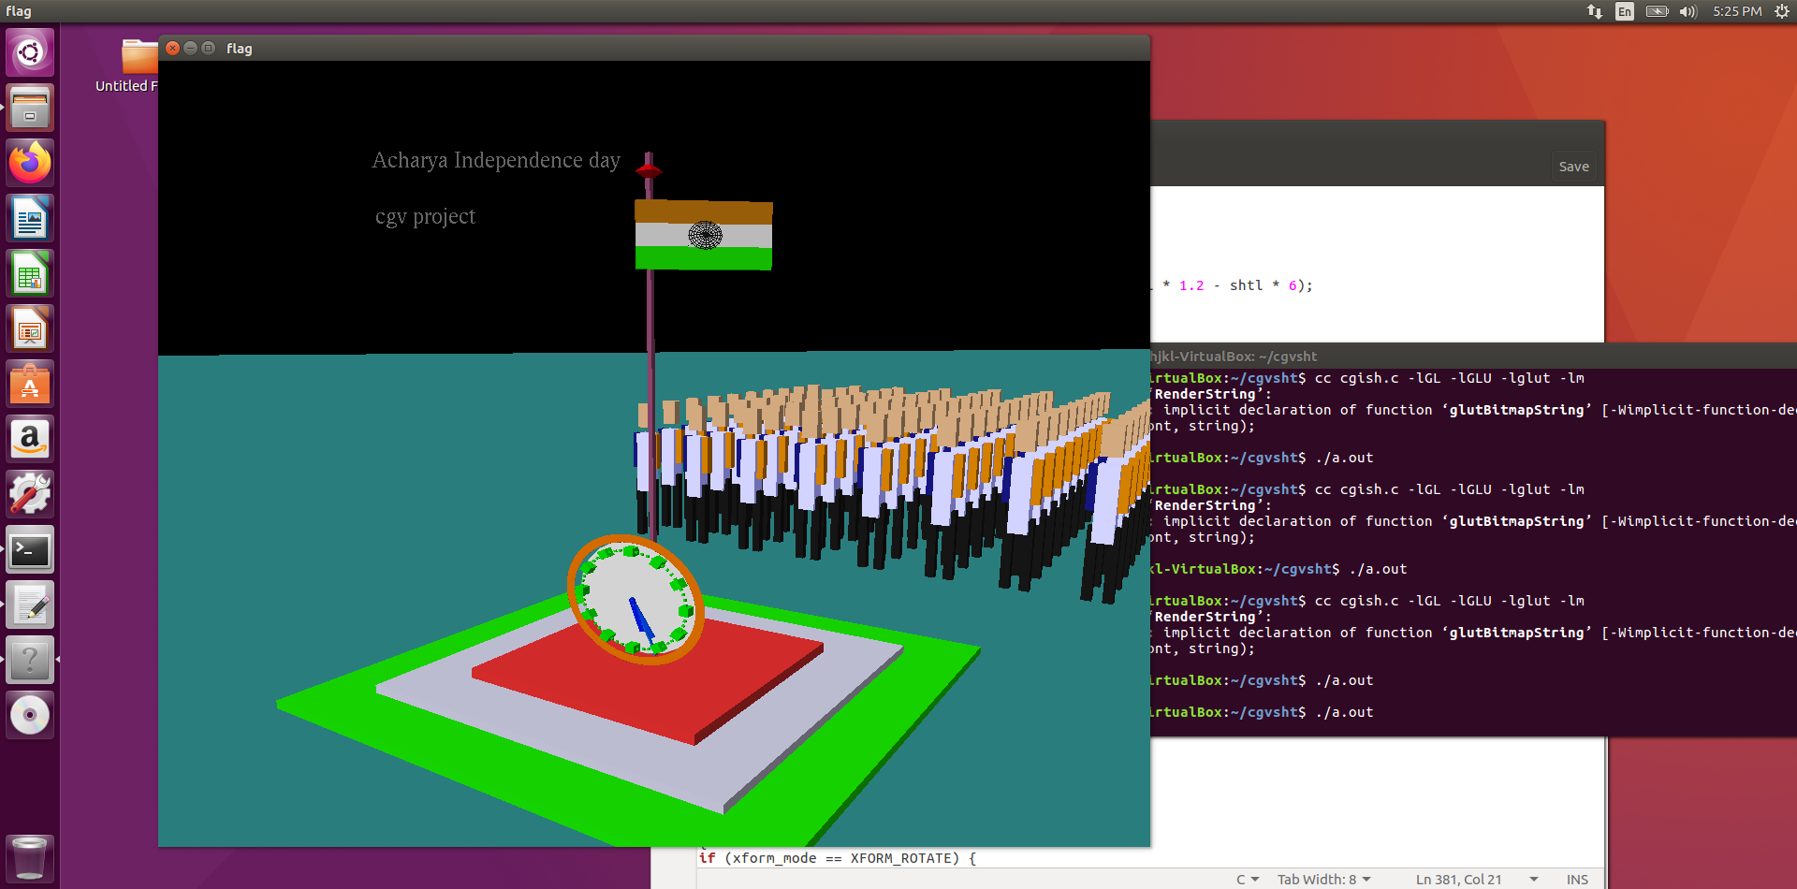This screenshot has width=1797, height=889.
Task: Open the flag menu in the top panel
Action: tap(18, 11)
